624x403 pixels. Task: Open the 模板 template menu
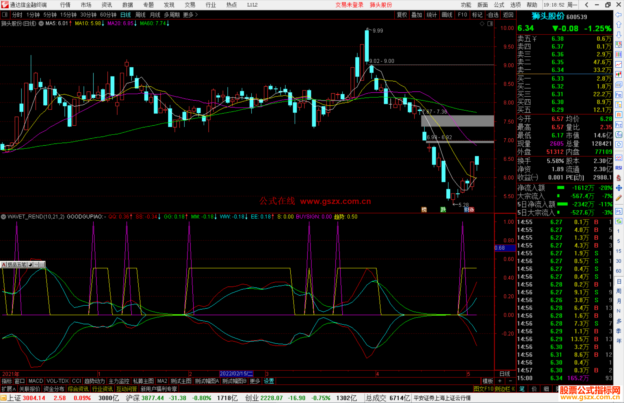pyautogui.click(x=488, y=381)
